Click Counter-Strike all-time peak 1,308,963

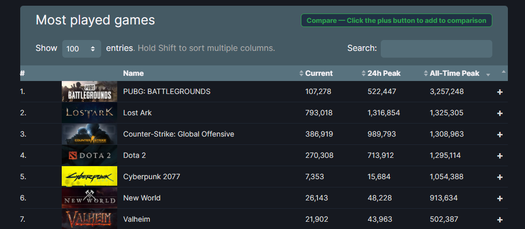coord(447,134)
